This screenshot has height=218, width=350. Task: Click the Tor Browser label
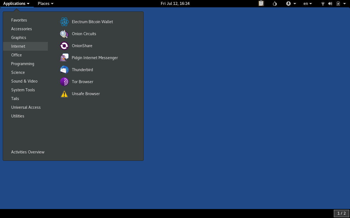coord(83,82)
